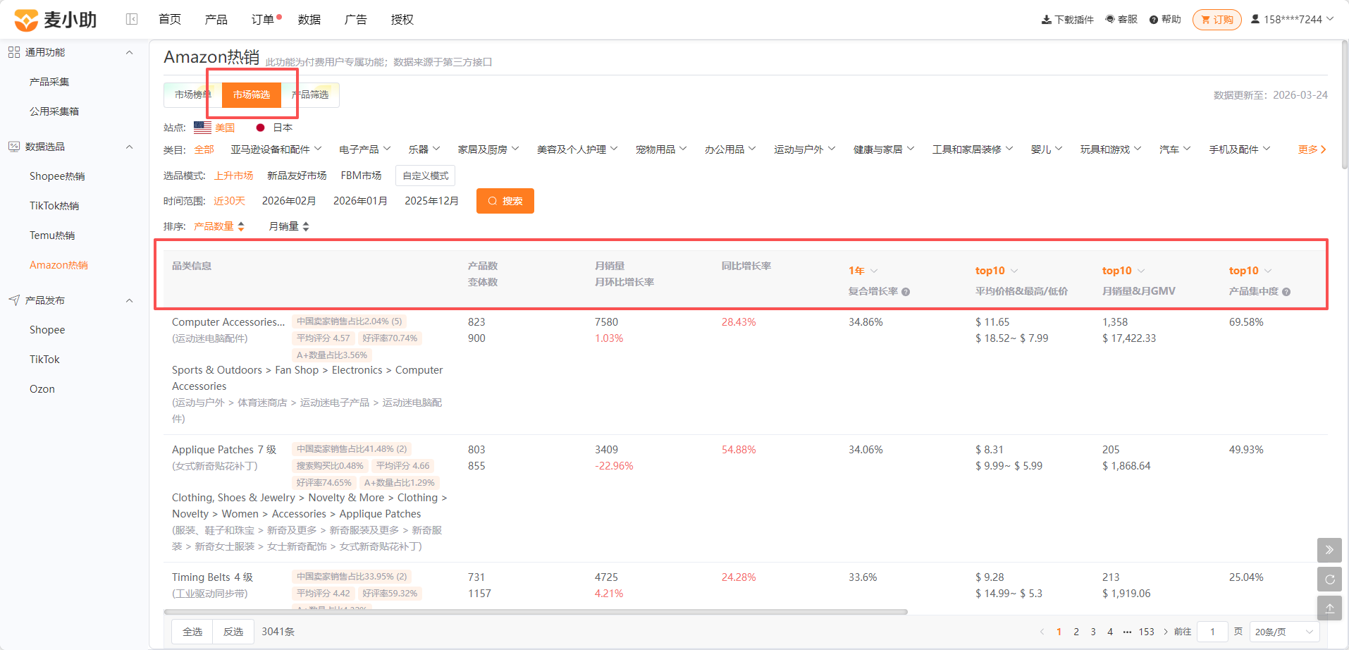Open Shopee热销 in sidebar
This screenshot has width=1349, height=650.
tap(57, 176)
